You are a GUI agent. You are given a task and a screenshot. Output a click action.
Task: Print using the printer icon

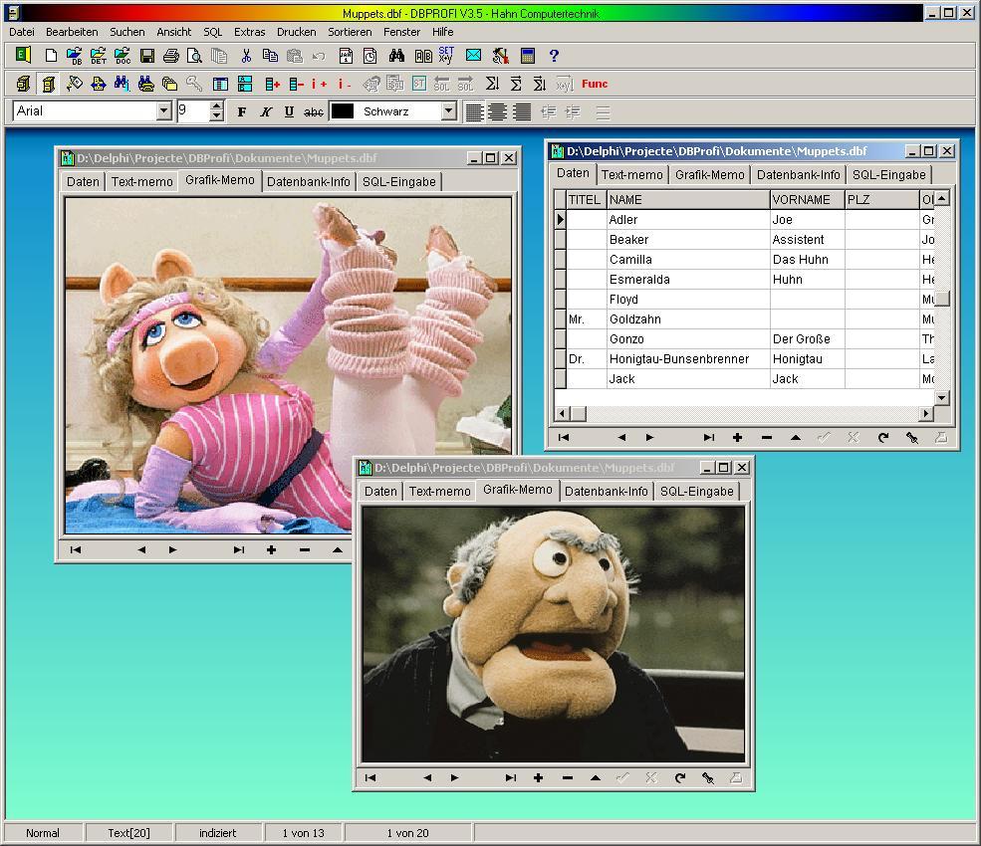[170, 56]
